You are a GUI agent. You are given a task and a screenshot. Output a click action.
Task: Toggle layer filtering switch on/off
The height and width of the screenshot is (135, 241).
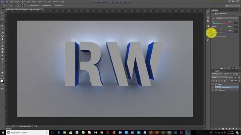(x=239, y=74)
